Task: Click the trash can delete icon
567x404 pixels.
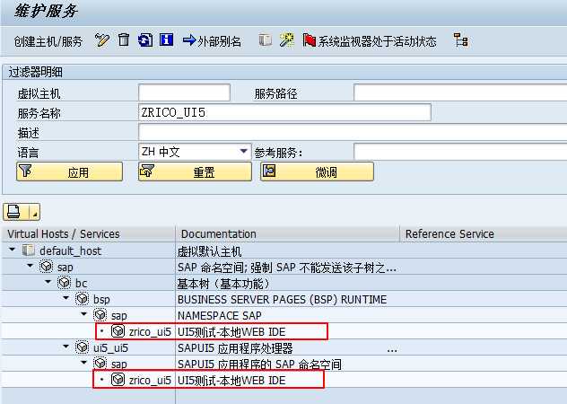Action: tap(124, 40)
